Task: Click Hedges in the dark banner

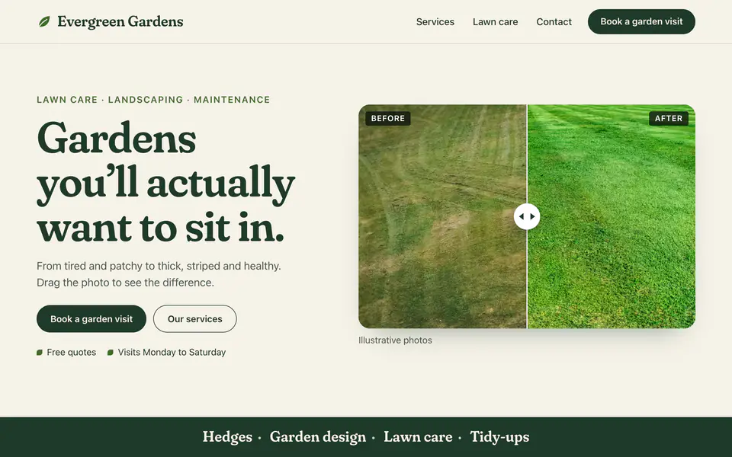Action: 227,437
